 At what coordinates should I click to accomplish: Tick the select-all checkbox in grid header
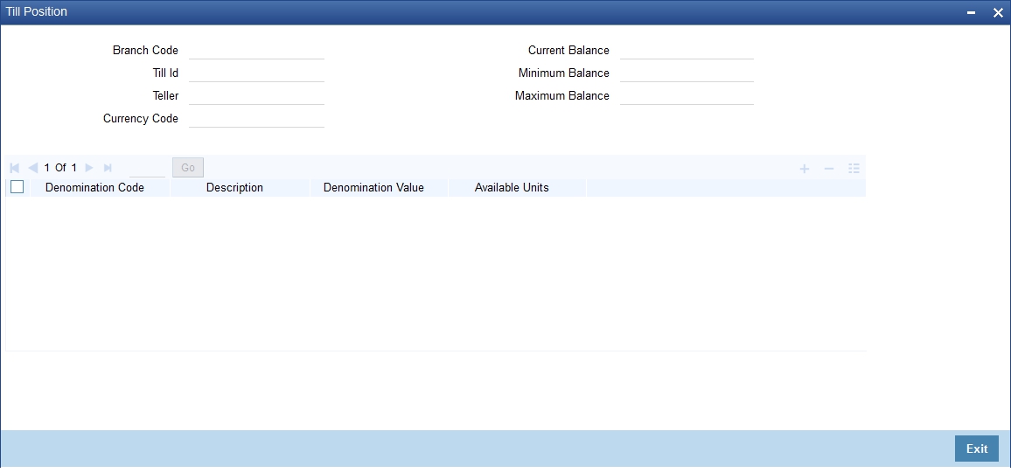(x=17, y=187)
